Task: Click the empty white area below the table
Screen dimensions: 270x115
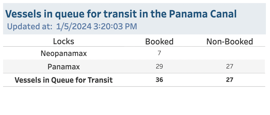Action: [135, 101]
